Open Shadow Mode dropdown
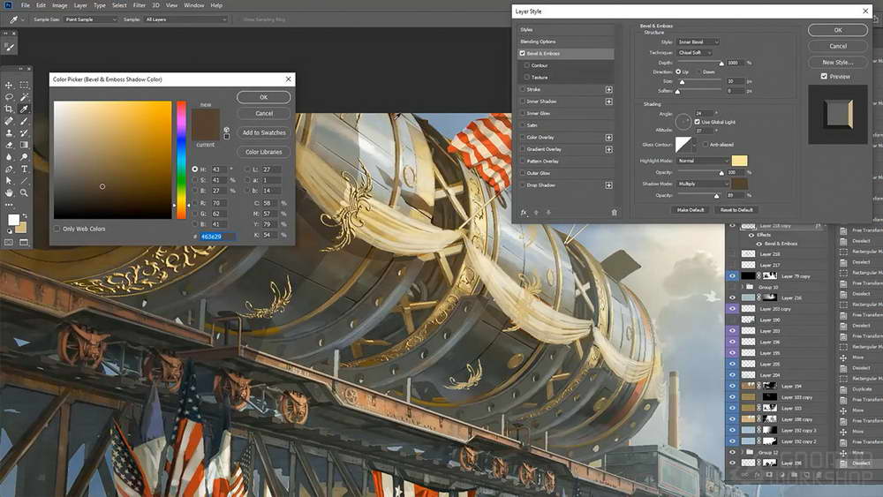The height and width of the screenshot is (497, 883). (x=703, y=184)
